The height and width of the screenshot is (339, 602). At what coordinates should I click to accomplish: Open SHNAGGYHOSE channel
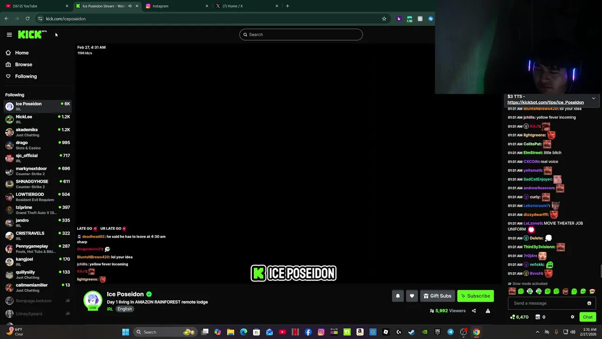(x=38, y=184)
